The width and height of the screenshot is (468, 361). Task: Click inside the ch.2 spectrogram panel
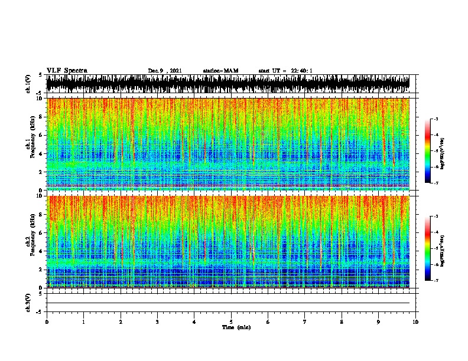[x=227, y=242]
